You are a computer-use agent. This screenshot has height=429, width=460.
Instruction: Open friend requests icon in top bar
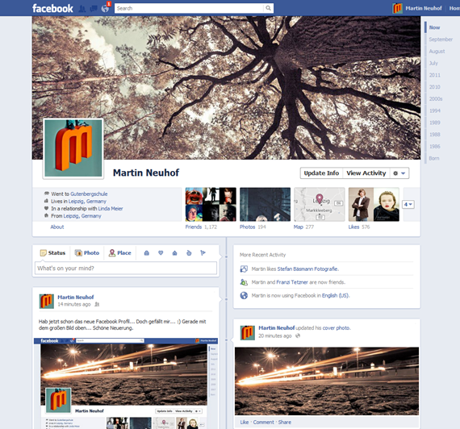click(82, 9)
